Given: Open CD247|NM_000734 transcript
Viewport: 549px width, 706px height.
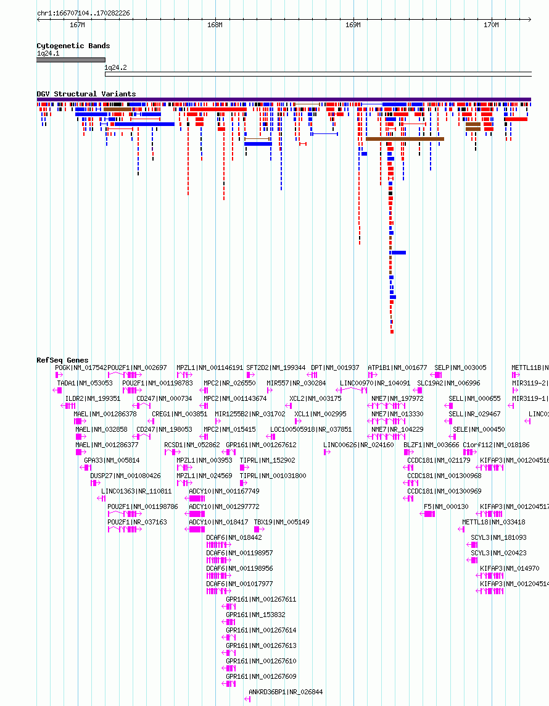Looking at the screenshot, I should click(x=164, y=398).
